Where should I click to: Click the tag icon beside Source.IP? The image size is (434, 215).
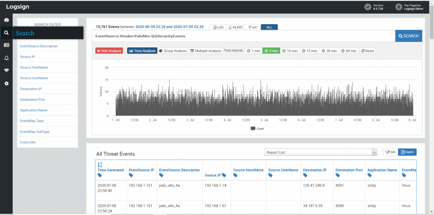pyautogui.click(x=224, y=175)
